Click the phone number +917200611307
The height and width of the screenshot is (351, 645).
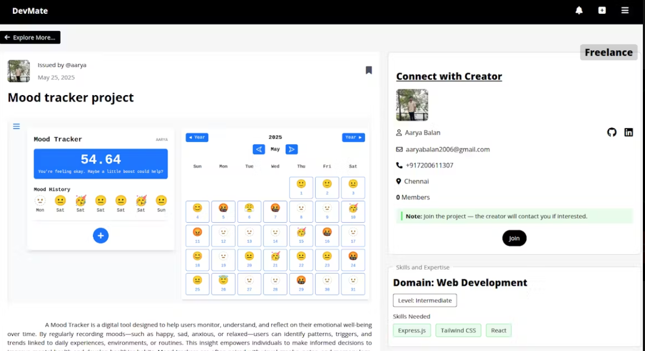pyautogui.click(x=430, y=165)
